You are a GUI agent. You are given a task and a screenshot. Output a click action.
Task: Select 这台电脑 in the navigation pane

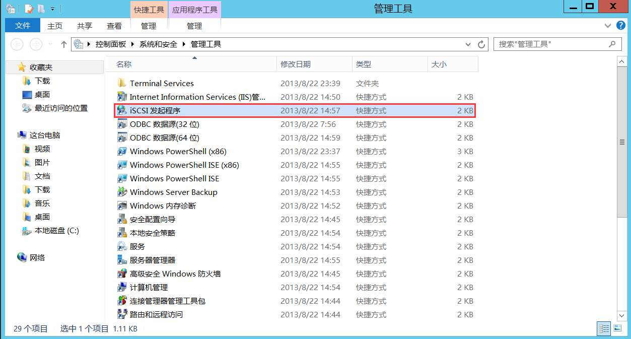[x=45, y=135]
